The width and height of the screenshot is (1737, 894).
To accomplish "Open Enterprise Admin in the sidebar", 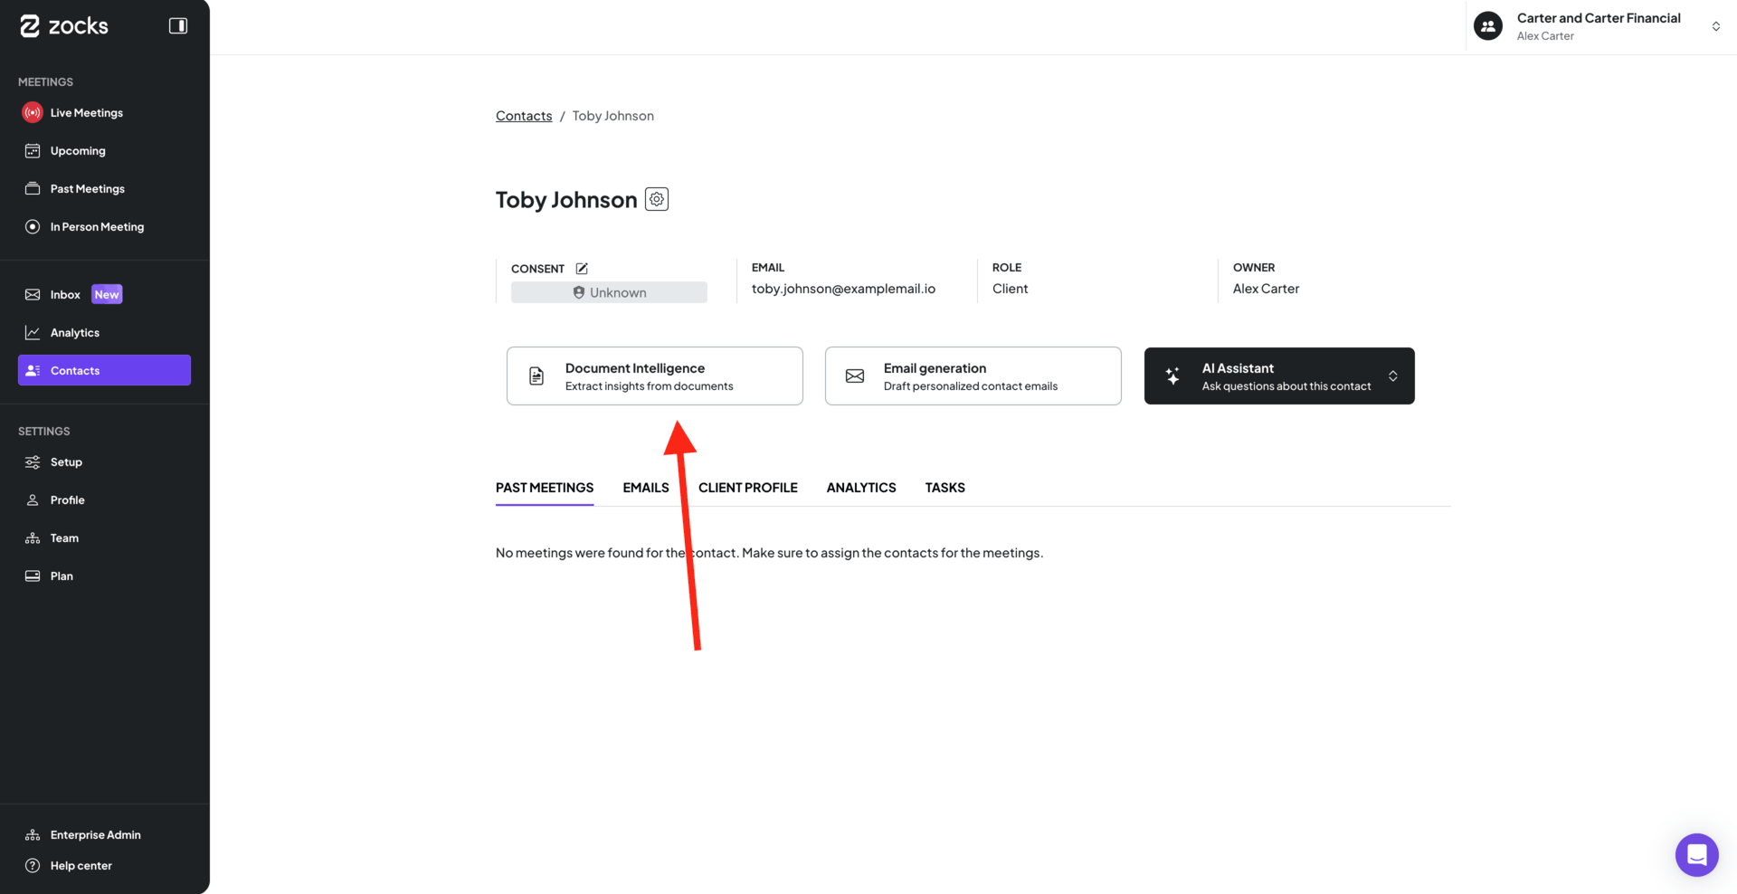I will (x=95, y=835).
